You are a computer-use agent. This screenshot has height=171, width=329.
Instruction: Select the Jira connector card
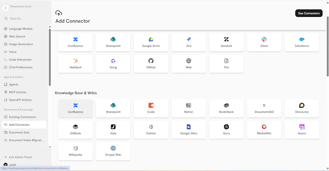click(189, 42)
